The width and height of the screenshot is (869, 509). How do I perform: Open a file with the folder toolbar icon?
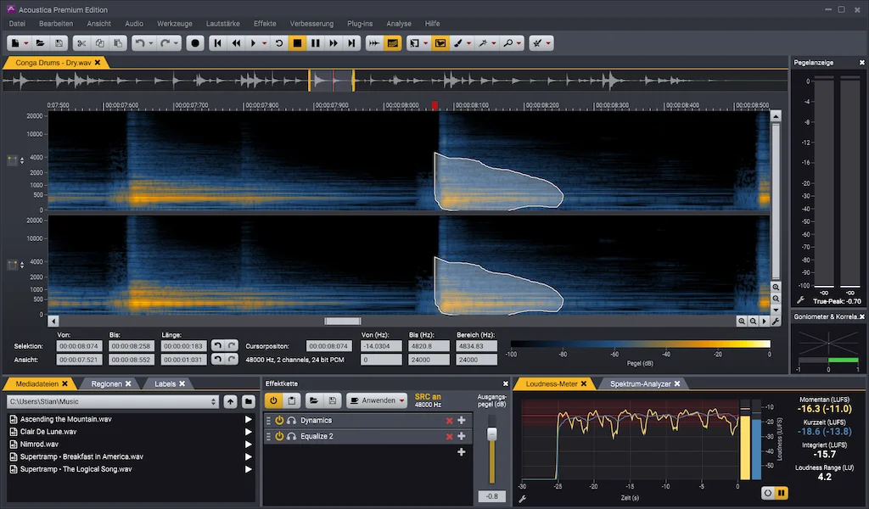(x=40, y=43)
